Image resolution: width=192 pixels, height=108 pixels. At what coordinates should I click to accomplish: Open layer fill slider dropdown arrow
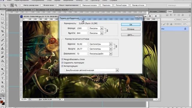(189, 24)
